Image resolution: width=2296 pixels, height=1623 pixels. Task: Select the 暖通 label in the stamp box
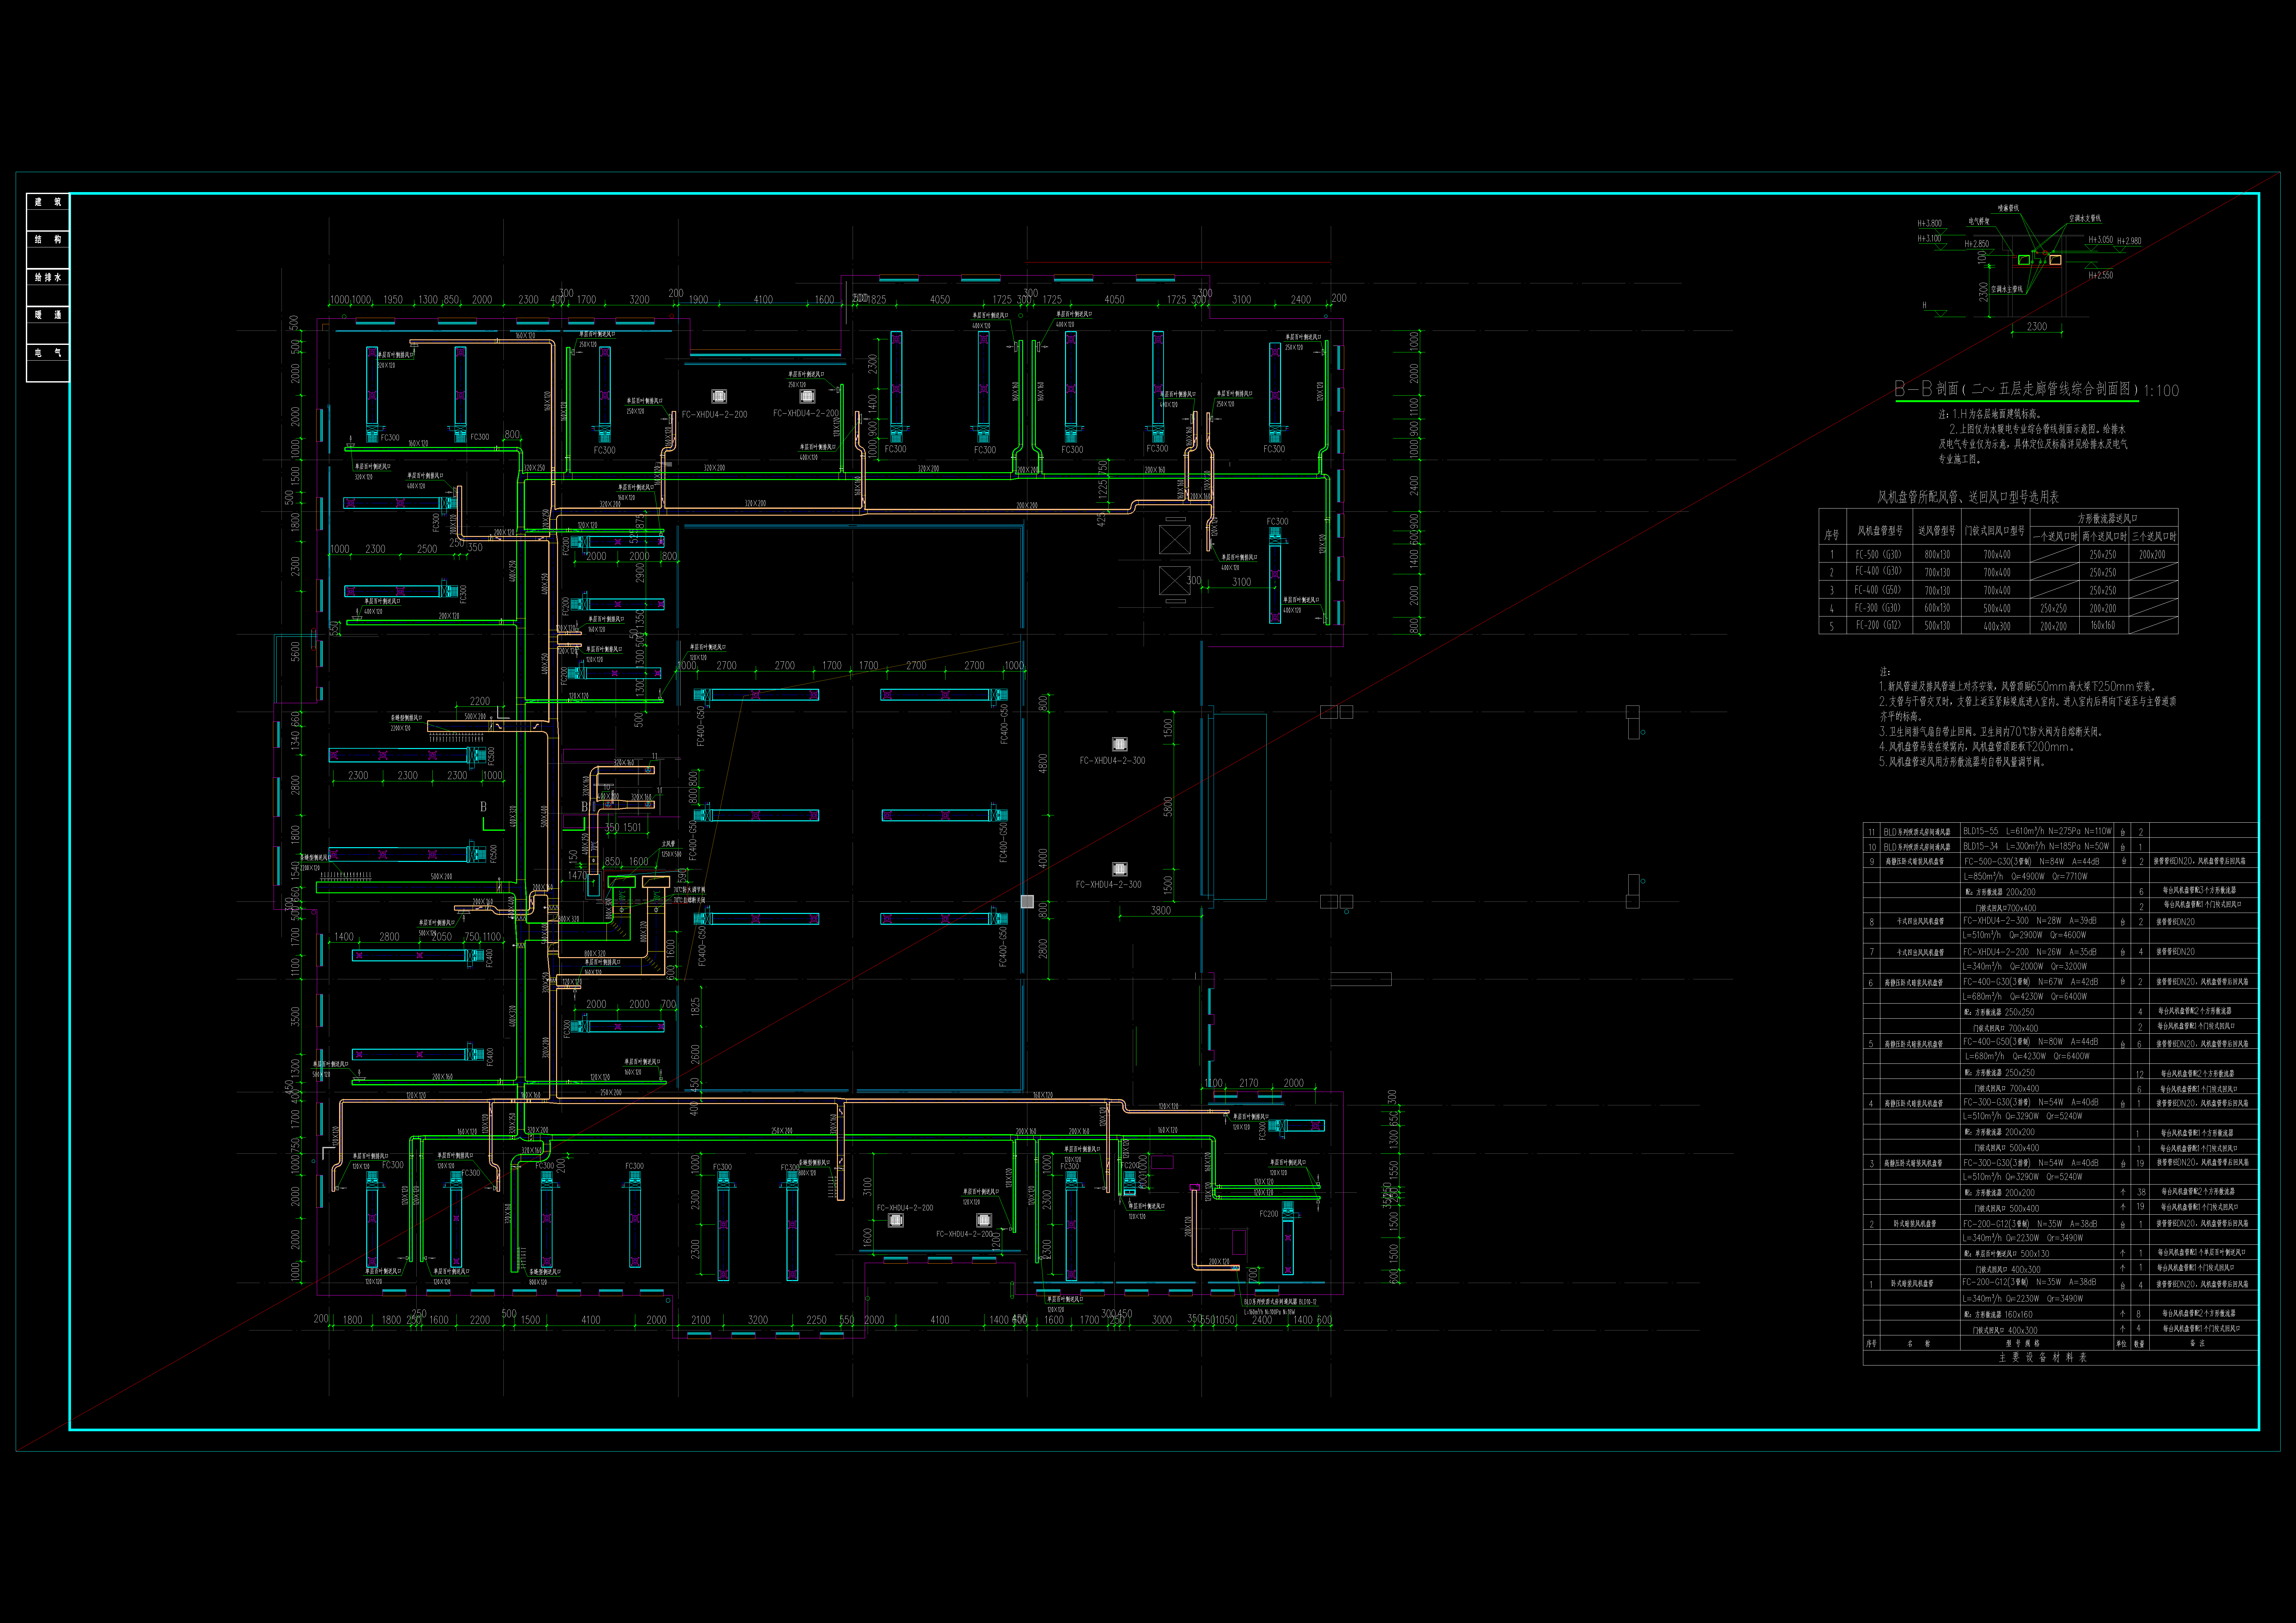48,315
